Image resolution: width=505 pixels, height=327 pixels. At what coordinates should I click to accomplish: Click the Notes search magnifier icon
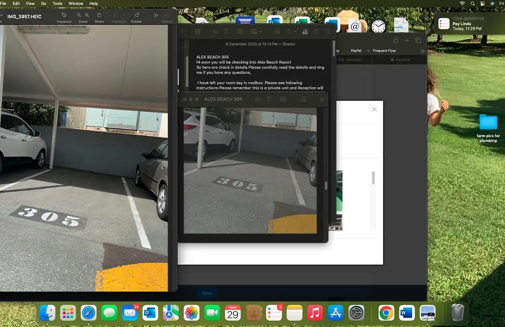point(327,32)
